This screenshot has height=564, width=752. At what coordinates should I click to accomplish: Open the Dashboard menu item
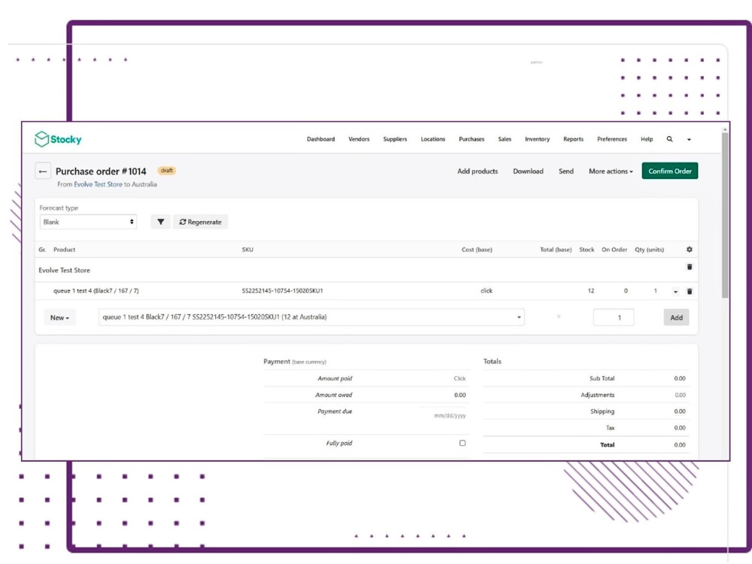(x=321, y=139)
